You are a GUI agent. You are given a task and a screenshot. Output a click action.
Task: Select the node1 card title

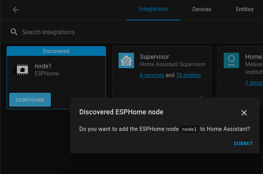click(x=43, y=66)
